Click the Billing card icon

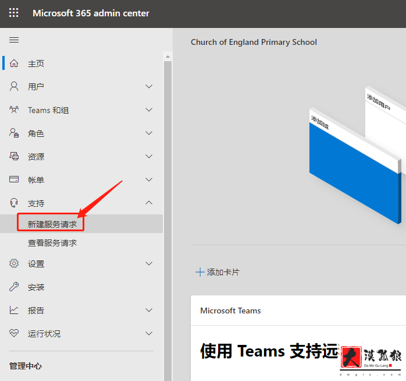click(x=15, y=179)
